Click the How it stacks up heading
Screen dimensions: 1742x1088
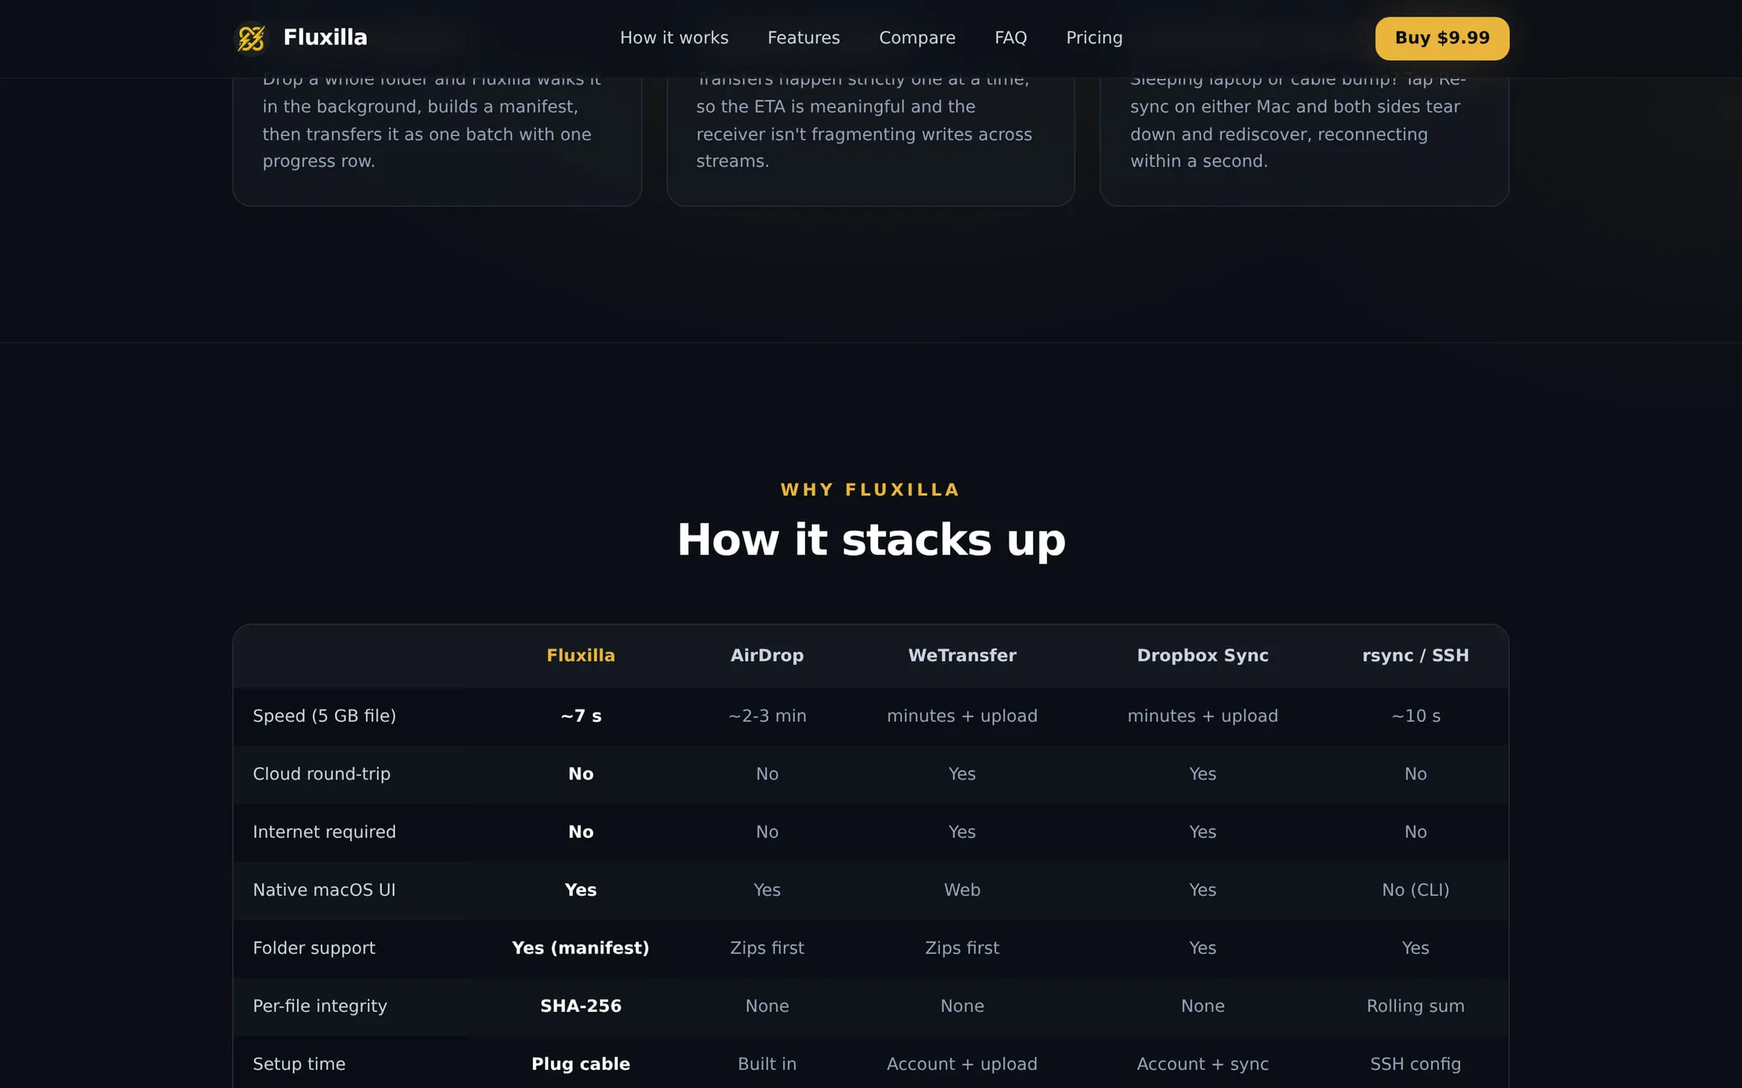click(x=871, y=540)
